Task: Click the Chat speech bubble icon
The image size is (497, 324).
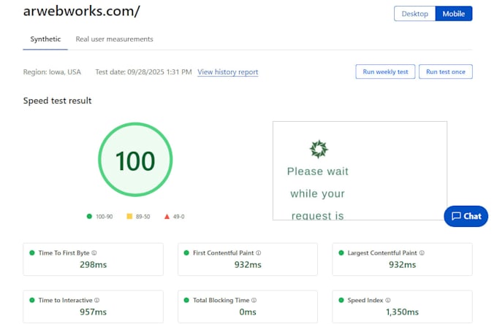Action: 456,216
